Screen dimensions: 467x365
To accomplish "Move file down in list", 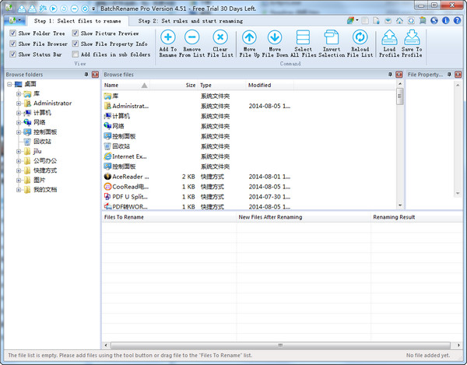I will click(x=275, y=37).
